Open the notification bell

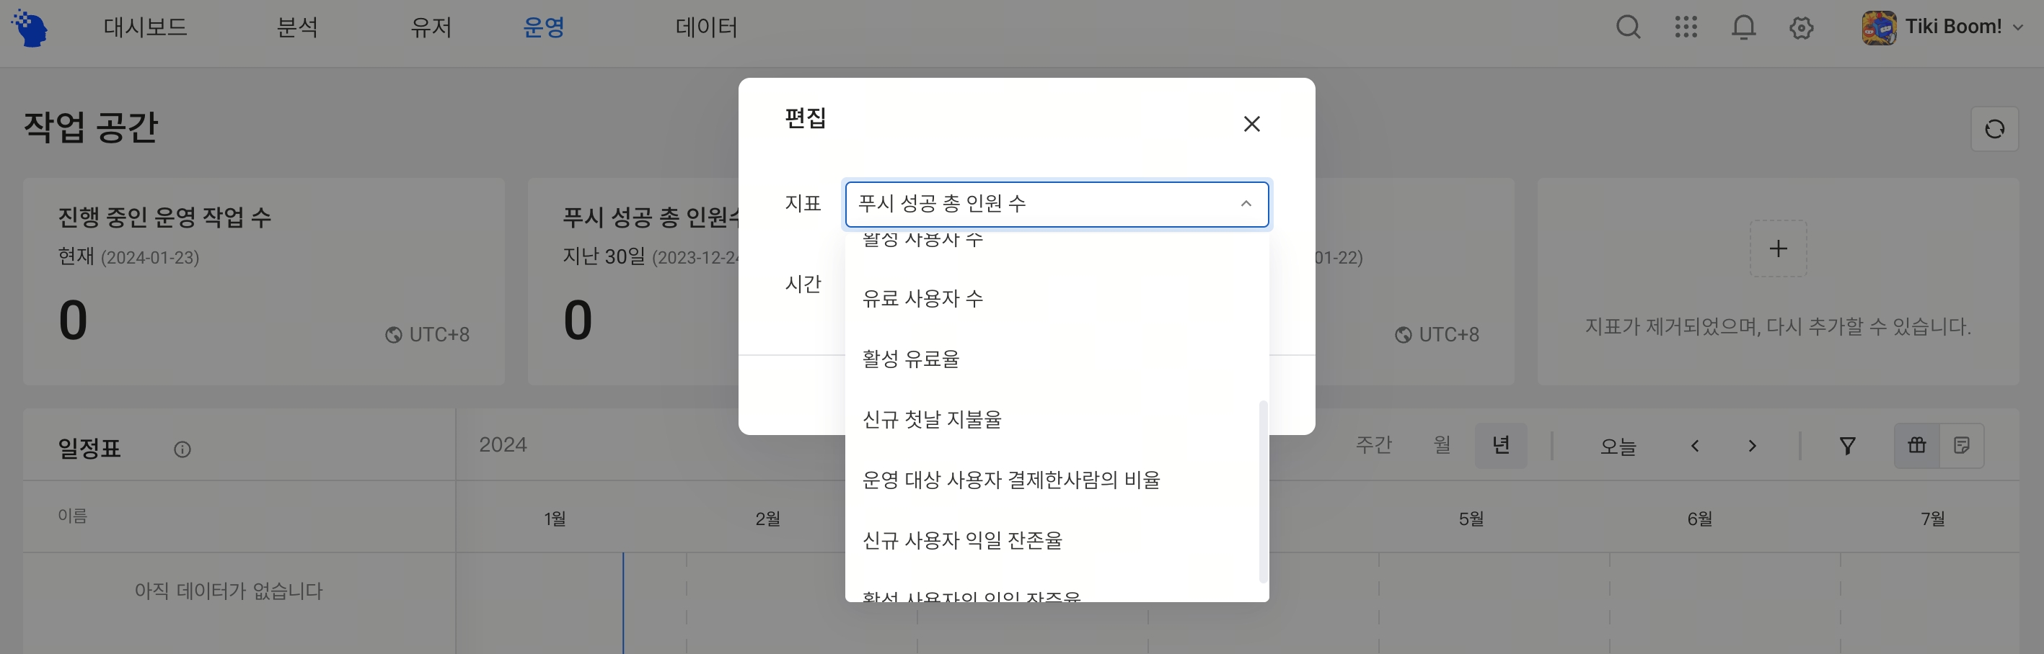(1743, 28)
